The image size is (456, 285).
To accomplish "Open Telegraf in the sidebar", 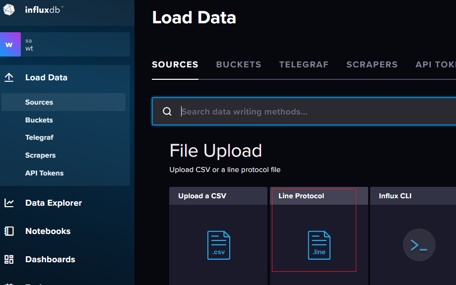I will click(39, 137).
